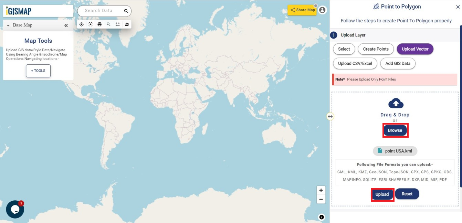Open the print map tool
This screenshot has height=223, width=462.
(99, 24)
